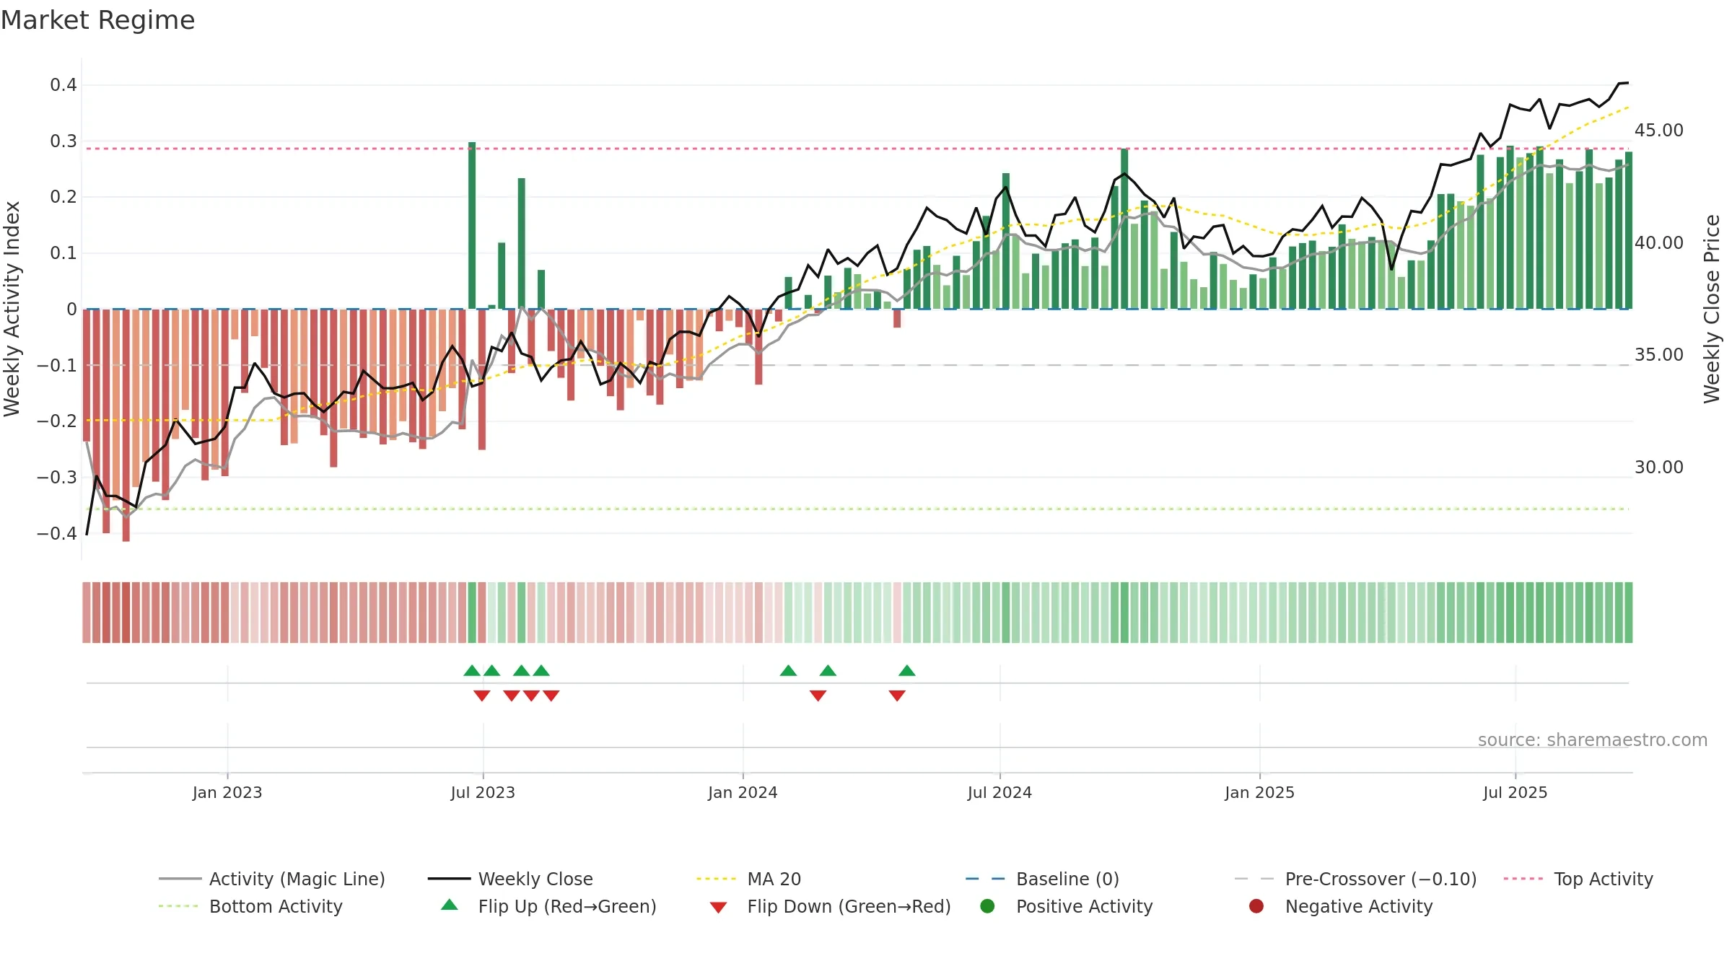This screenshot has width=1732, height=974.
Task: Click the Jan 2025 x-axis label
Action: 1259,793
